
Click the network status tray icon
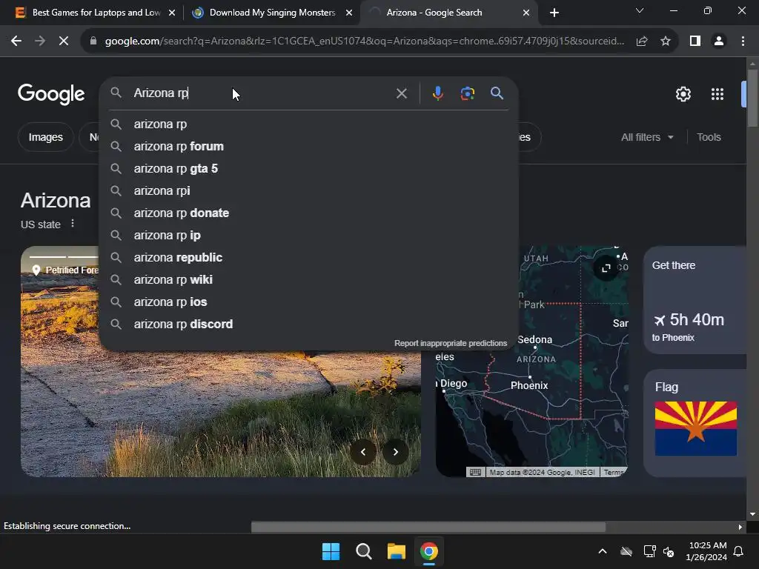pyautogui.click(x=649, y=551)
